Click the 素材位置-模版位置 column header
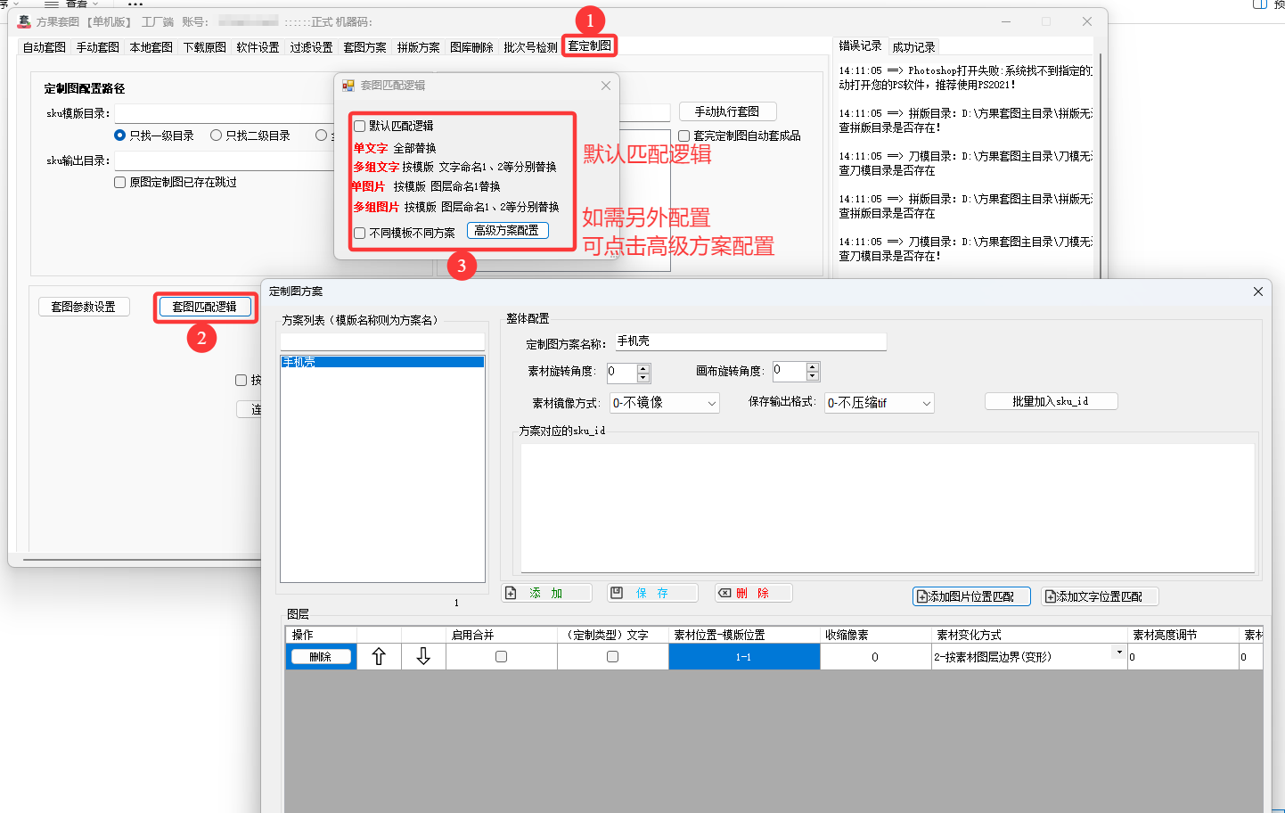 click(744, 635)
